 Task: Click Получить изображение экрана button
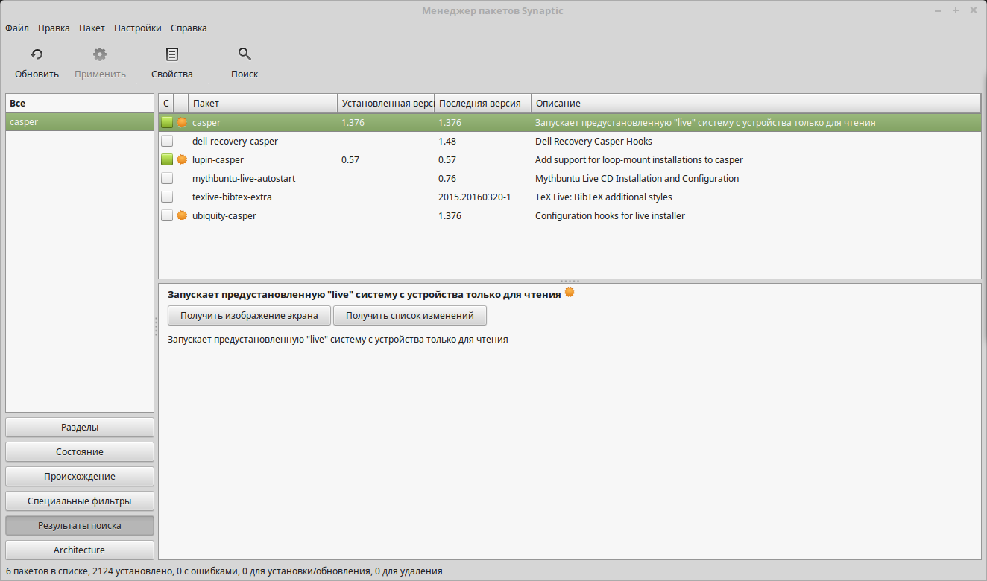(249, 316)
